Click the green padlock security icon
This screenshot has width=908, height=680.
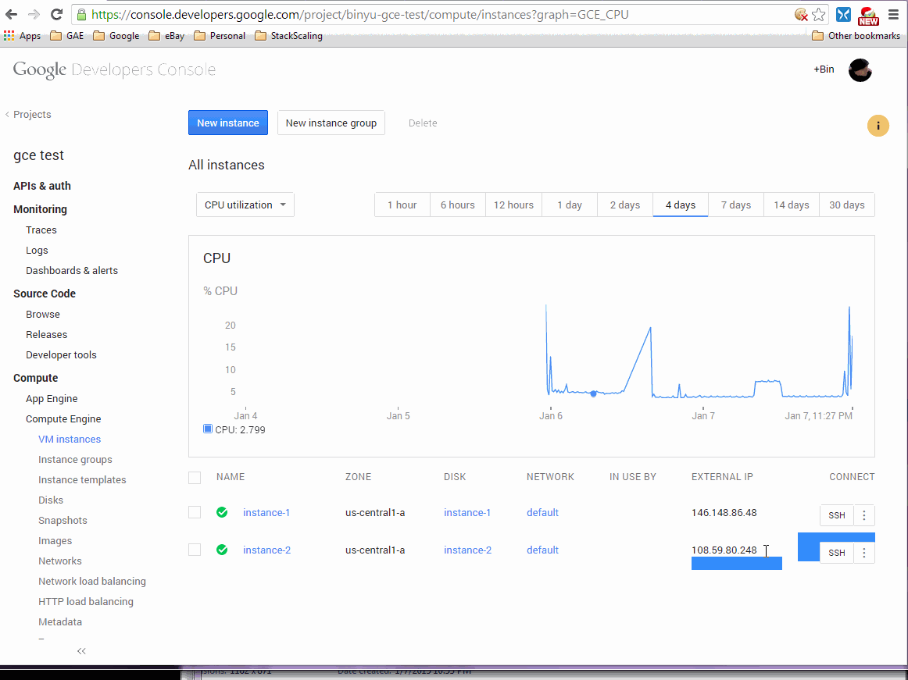[81, 15]
